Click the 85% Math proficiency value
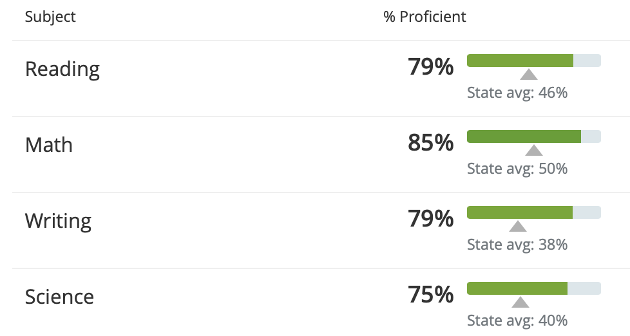Image resolution: width=630 pixels, height=336 pixels. click(x=430, y=143)
